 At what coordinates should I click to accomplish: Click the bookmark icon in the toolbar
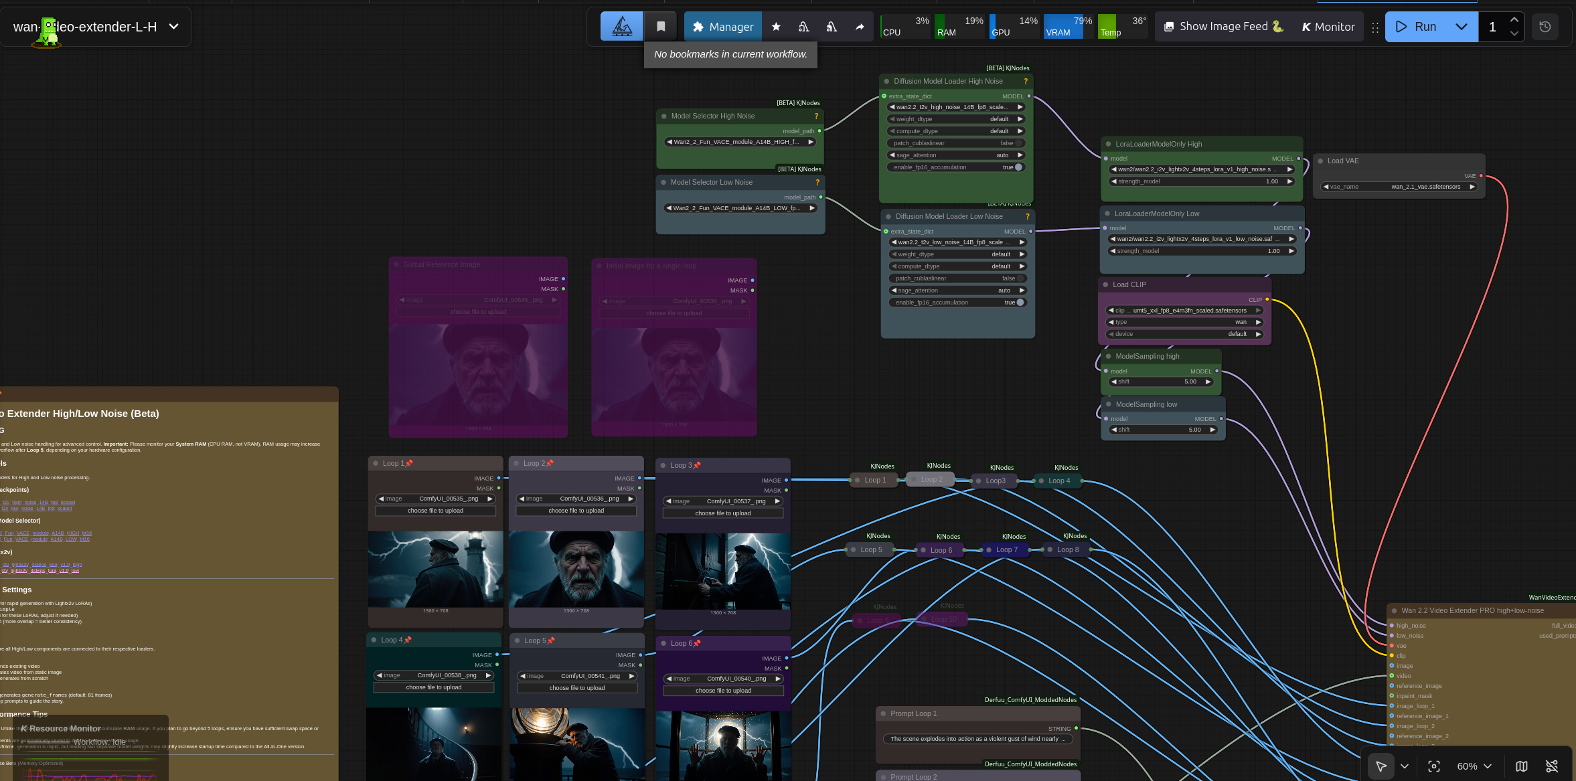(661, 27)
